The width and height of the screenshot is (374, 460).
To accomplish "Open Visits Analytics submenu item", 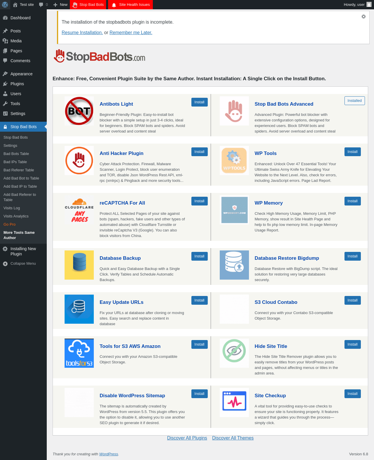I will click(x=16, y=216).
